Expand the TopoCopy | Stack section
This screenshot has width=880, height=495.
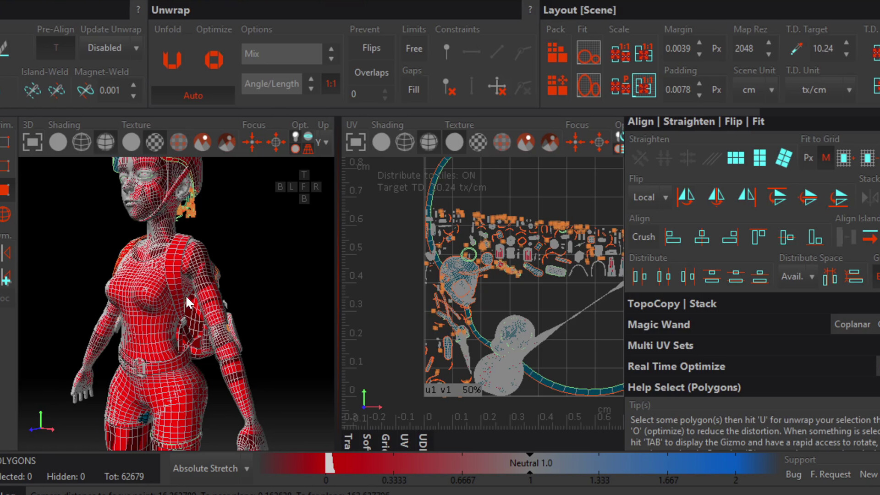coord(671,303)
